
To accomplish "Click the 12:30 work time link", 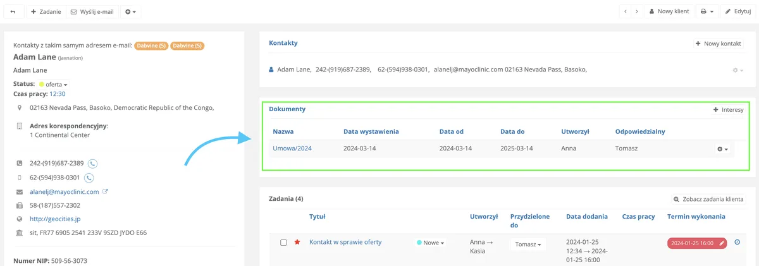I will (58, 94).
